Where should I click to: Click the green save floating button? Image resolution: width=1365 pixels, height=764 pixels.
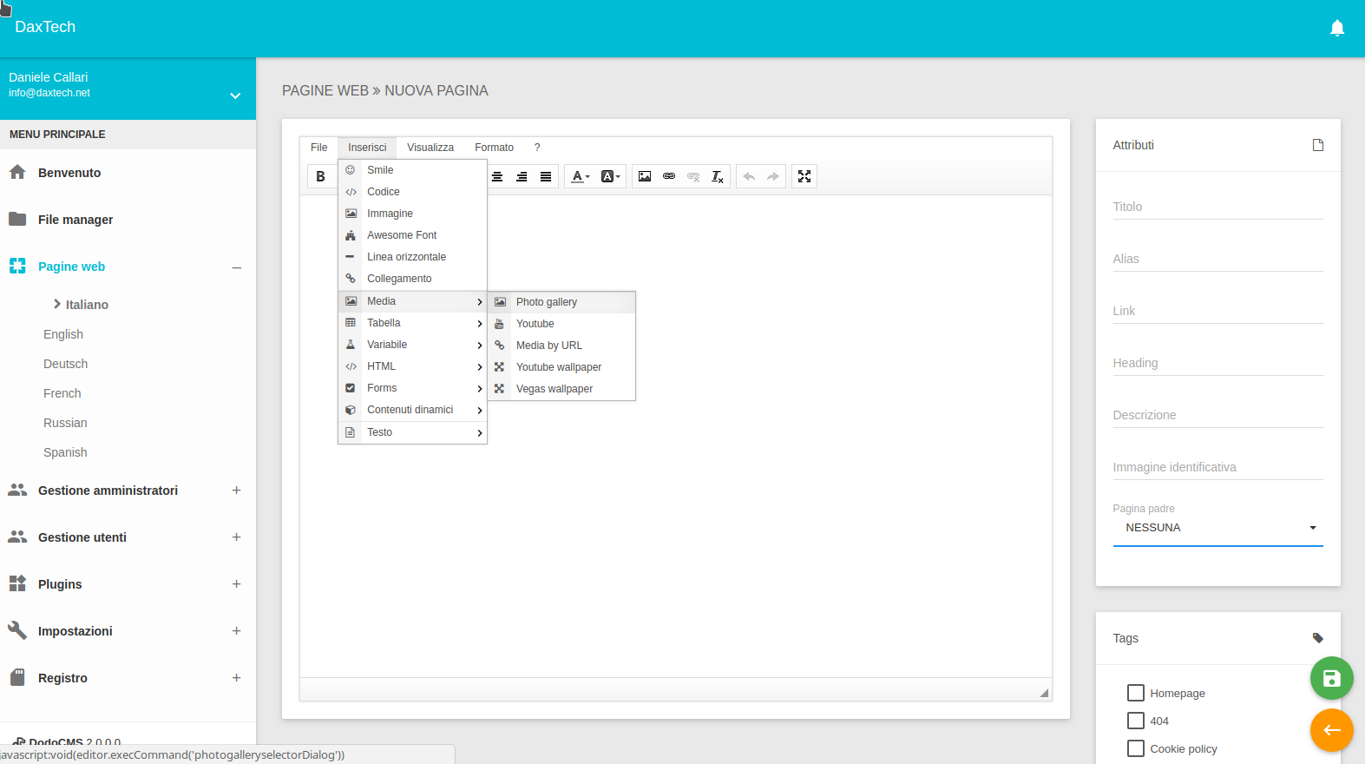pos(1332,679)
